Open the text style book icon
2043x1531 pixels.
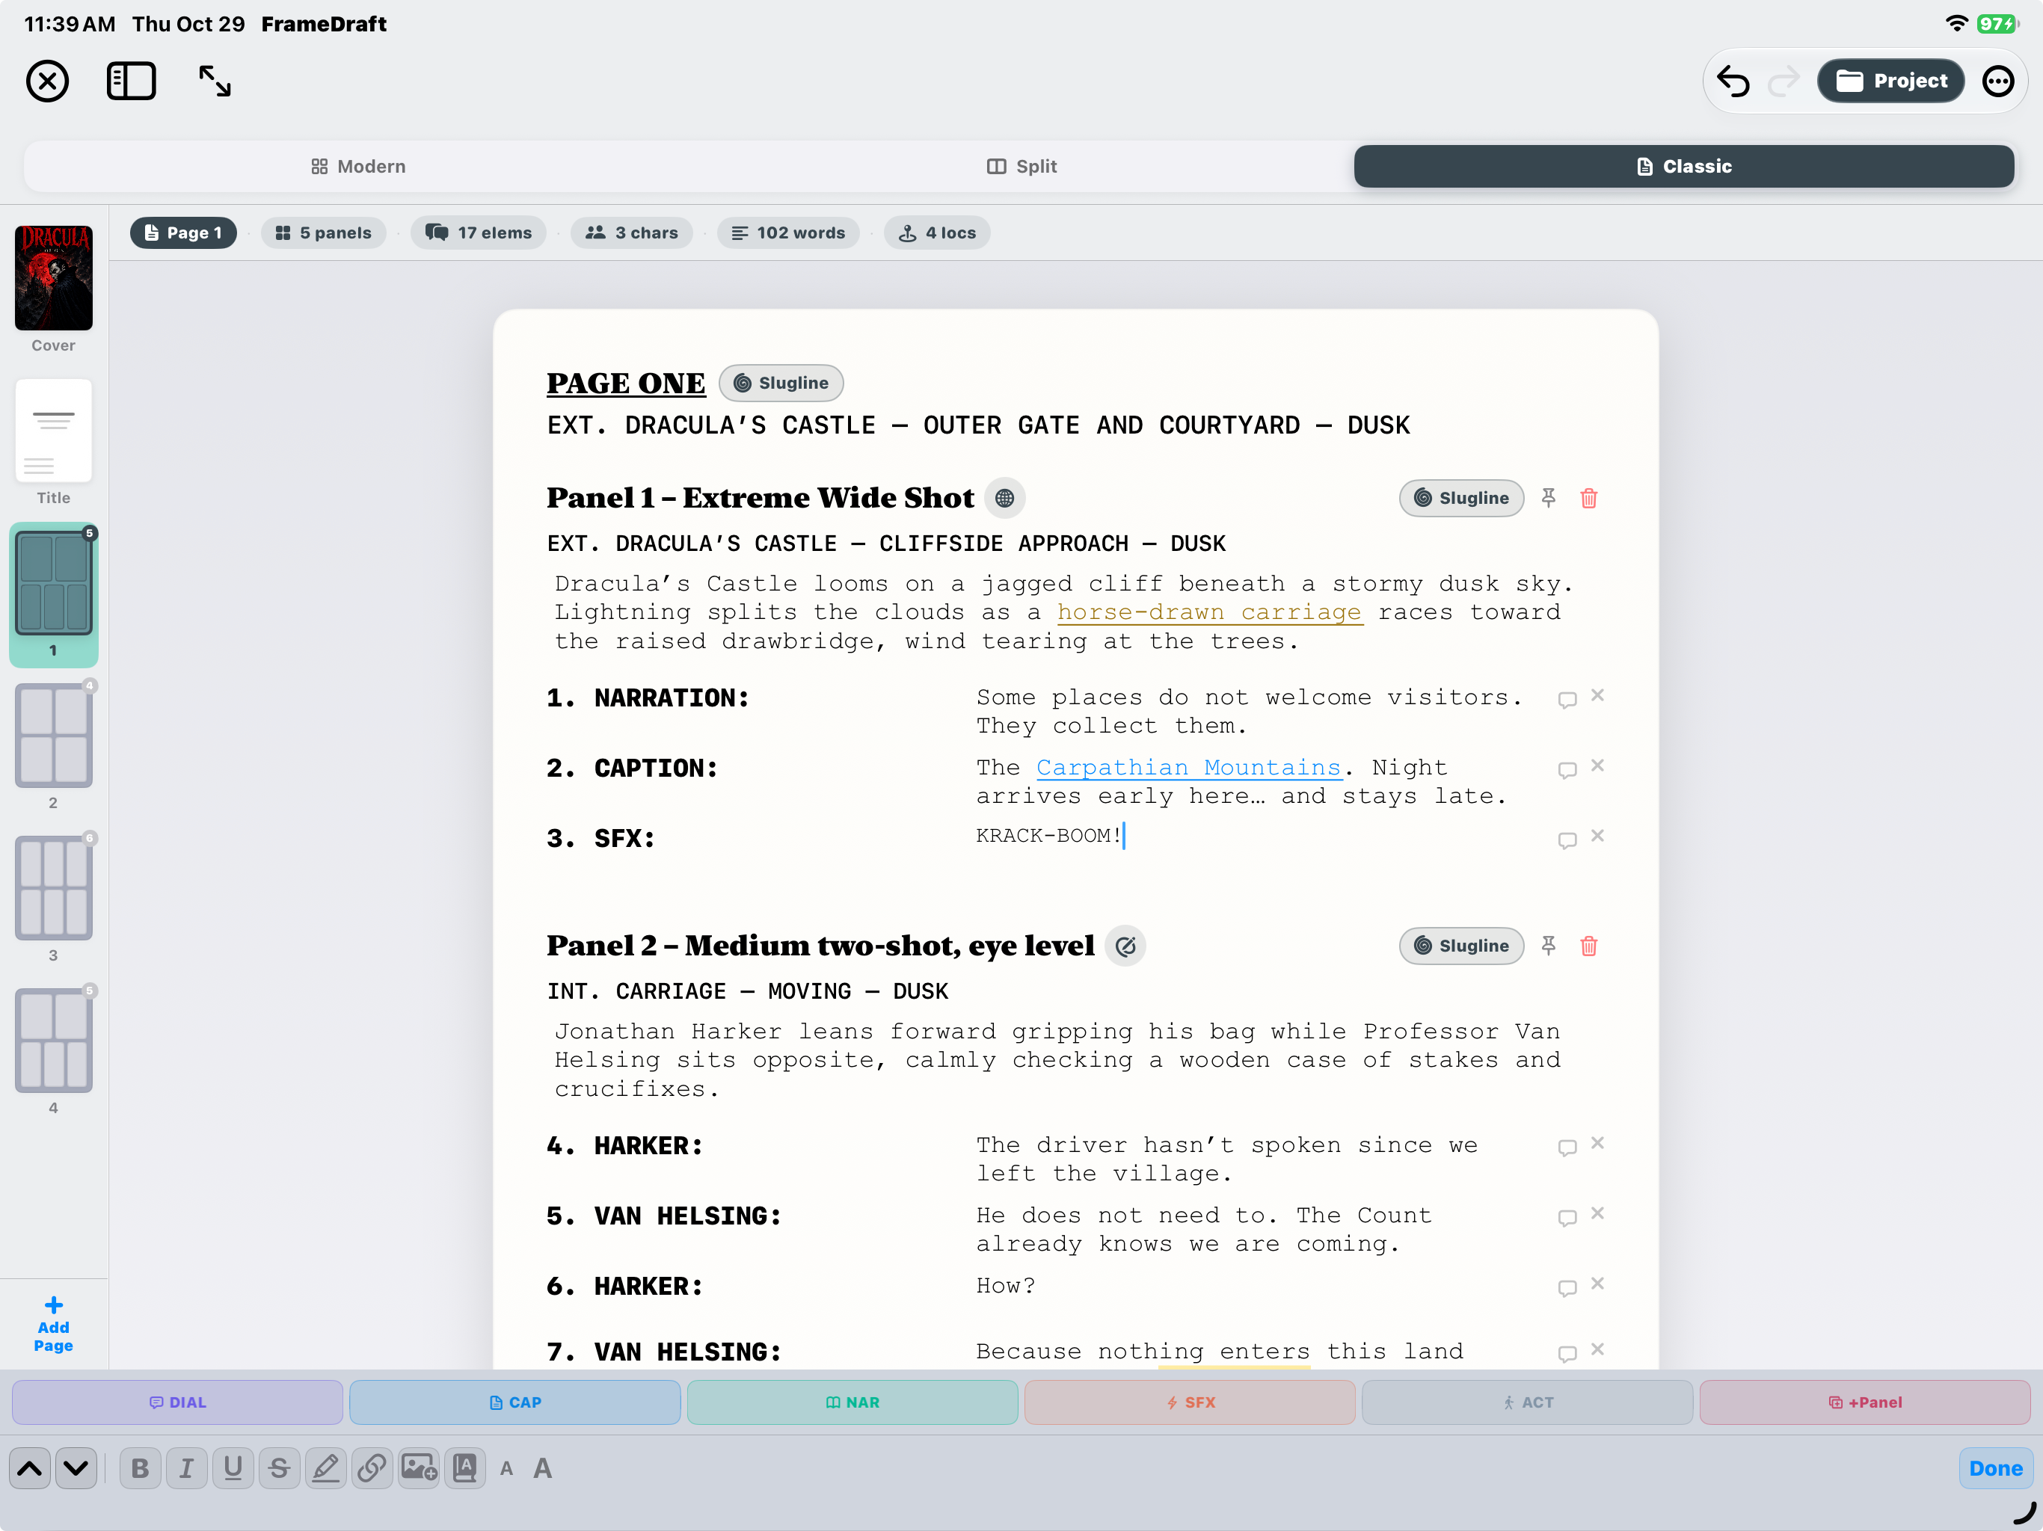coord(464,1468)
